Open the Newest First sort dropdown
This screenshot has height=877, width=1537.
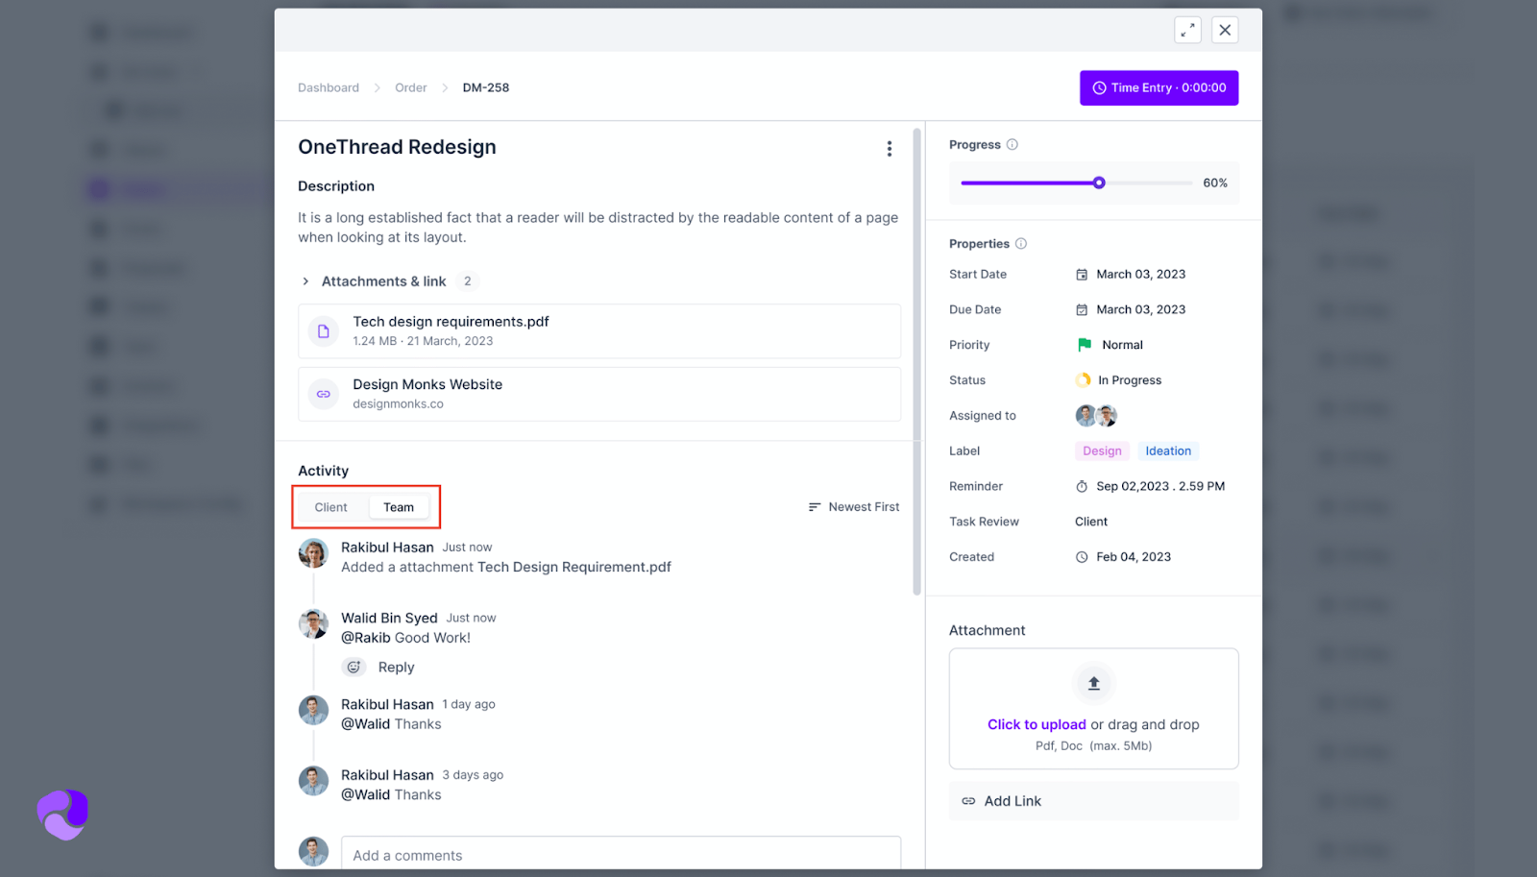pyautogui.click(x=854, y=507)
